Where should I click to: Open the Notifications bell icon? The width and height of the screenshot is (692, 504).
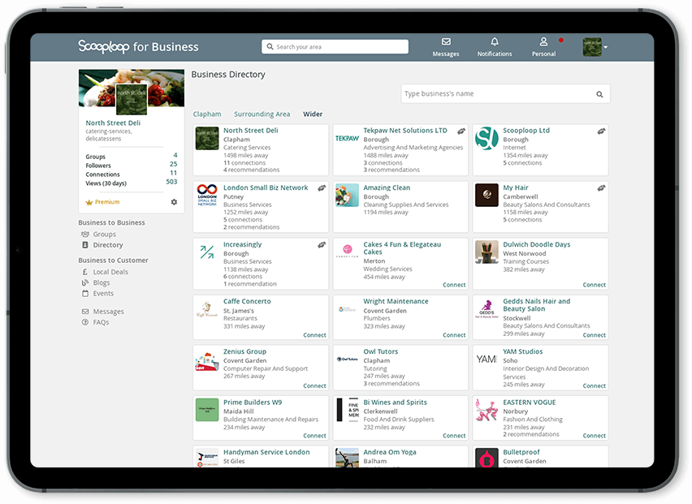(x=495, y=41)
